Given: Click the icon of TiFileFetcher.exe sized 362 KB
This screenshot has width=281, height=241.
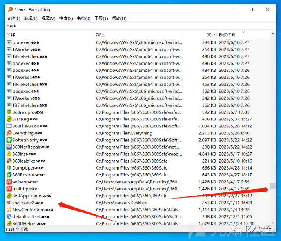Looking at the screenshot, I should point(9,105).
